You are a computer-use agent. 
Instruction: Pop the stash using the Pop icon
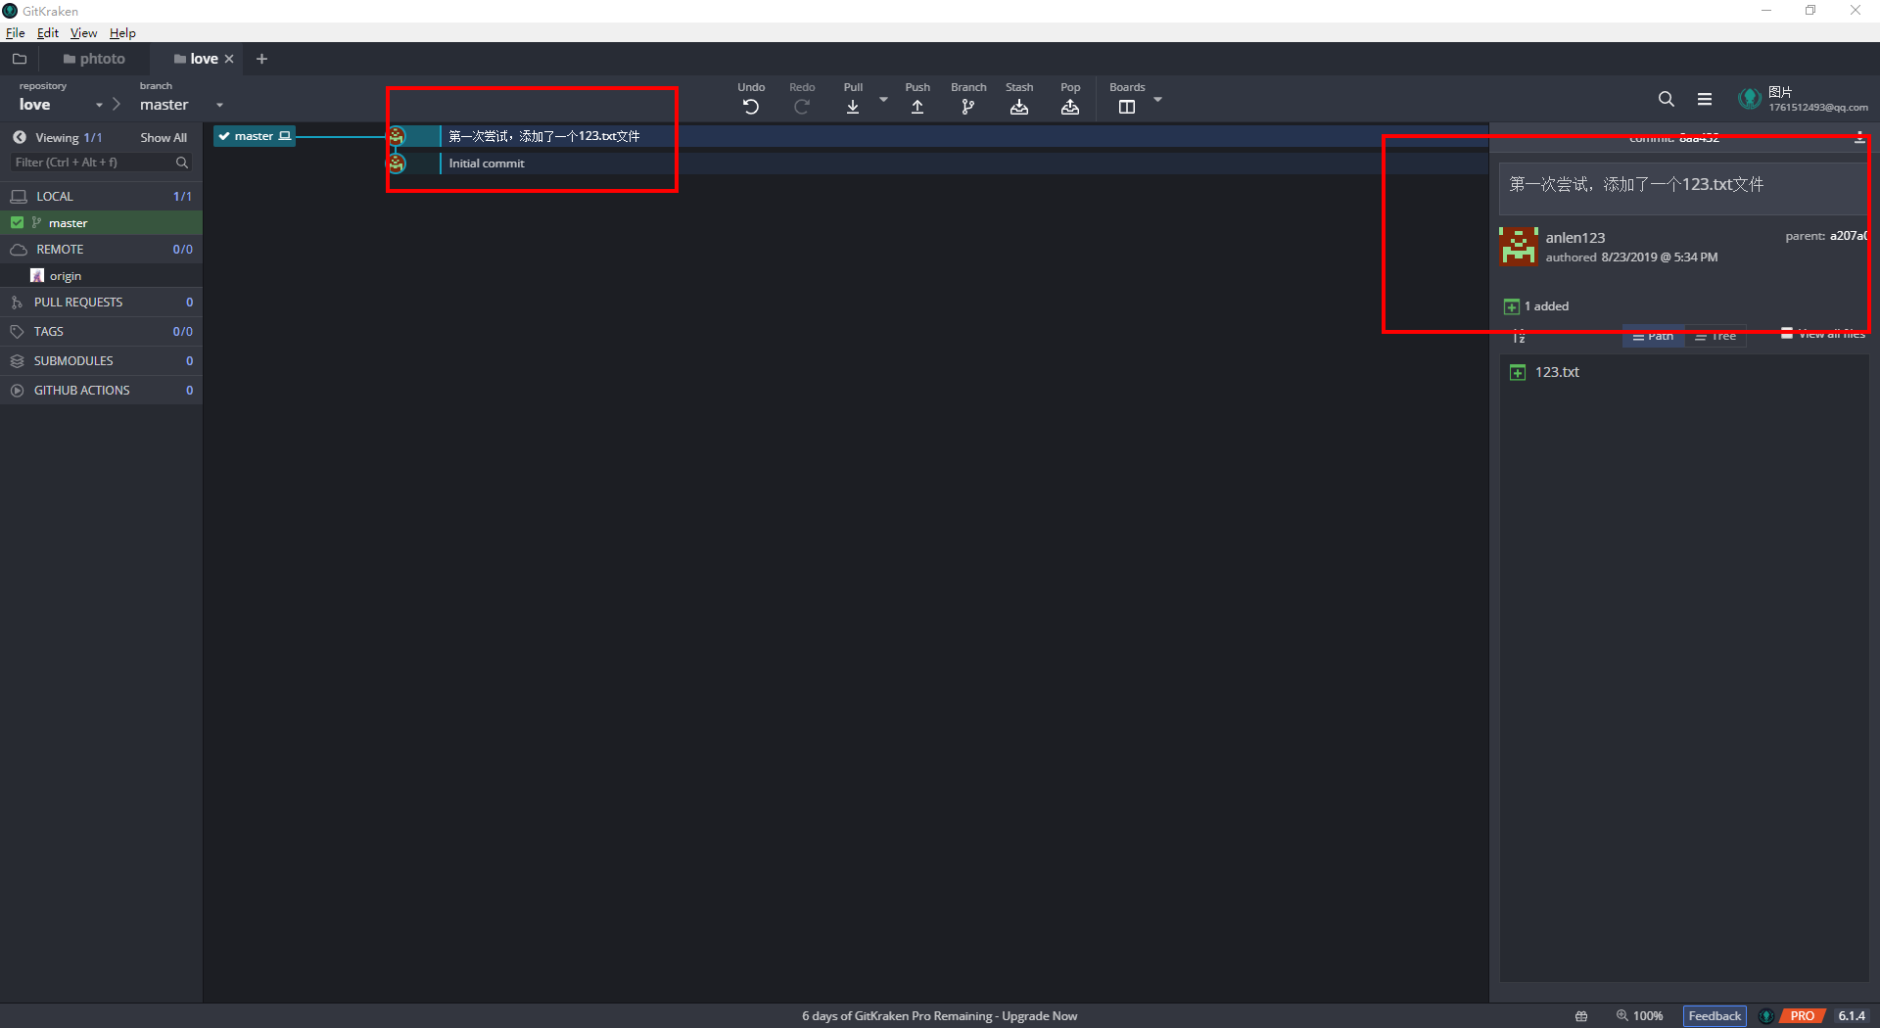point(1070,107)
